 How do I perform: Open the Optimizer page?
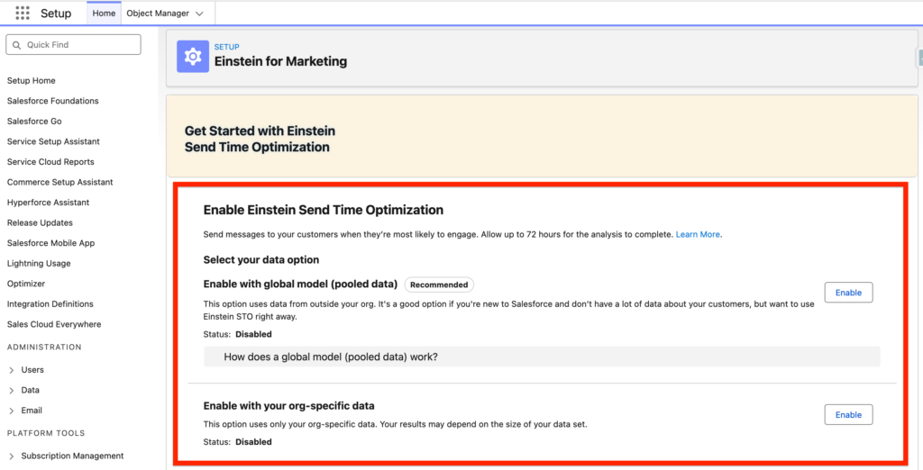pyautogui.click(x=26, y=284)
